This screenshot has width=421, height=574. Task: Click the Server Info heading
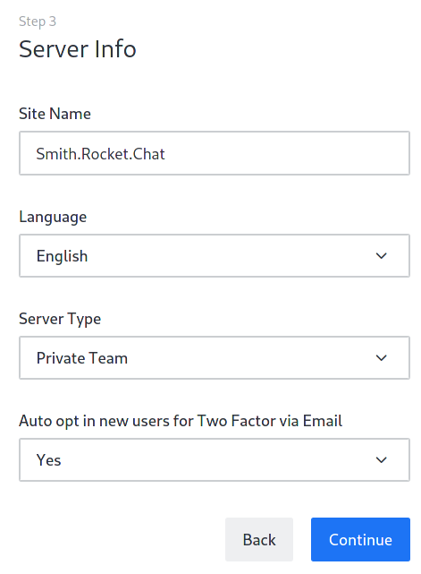click(x=78, y=48)
